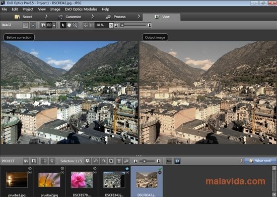
Task: Click small thumbnail size icon in PROJECT bar
Action: (x=135, y=161)
